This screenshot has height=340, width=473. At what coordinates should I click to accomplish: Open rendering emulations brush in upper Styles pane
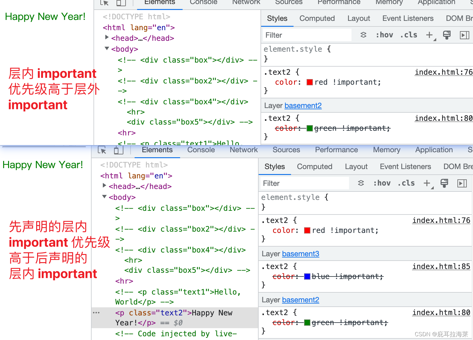(447, 35)
